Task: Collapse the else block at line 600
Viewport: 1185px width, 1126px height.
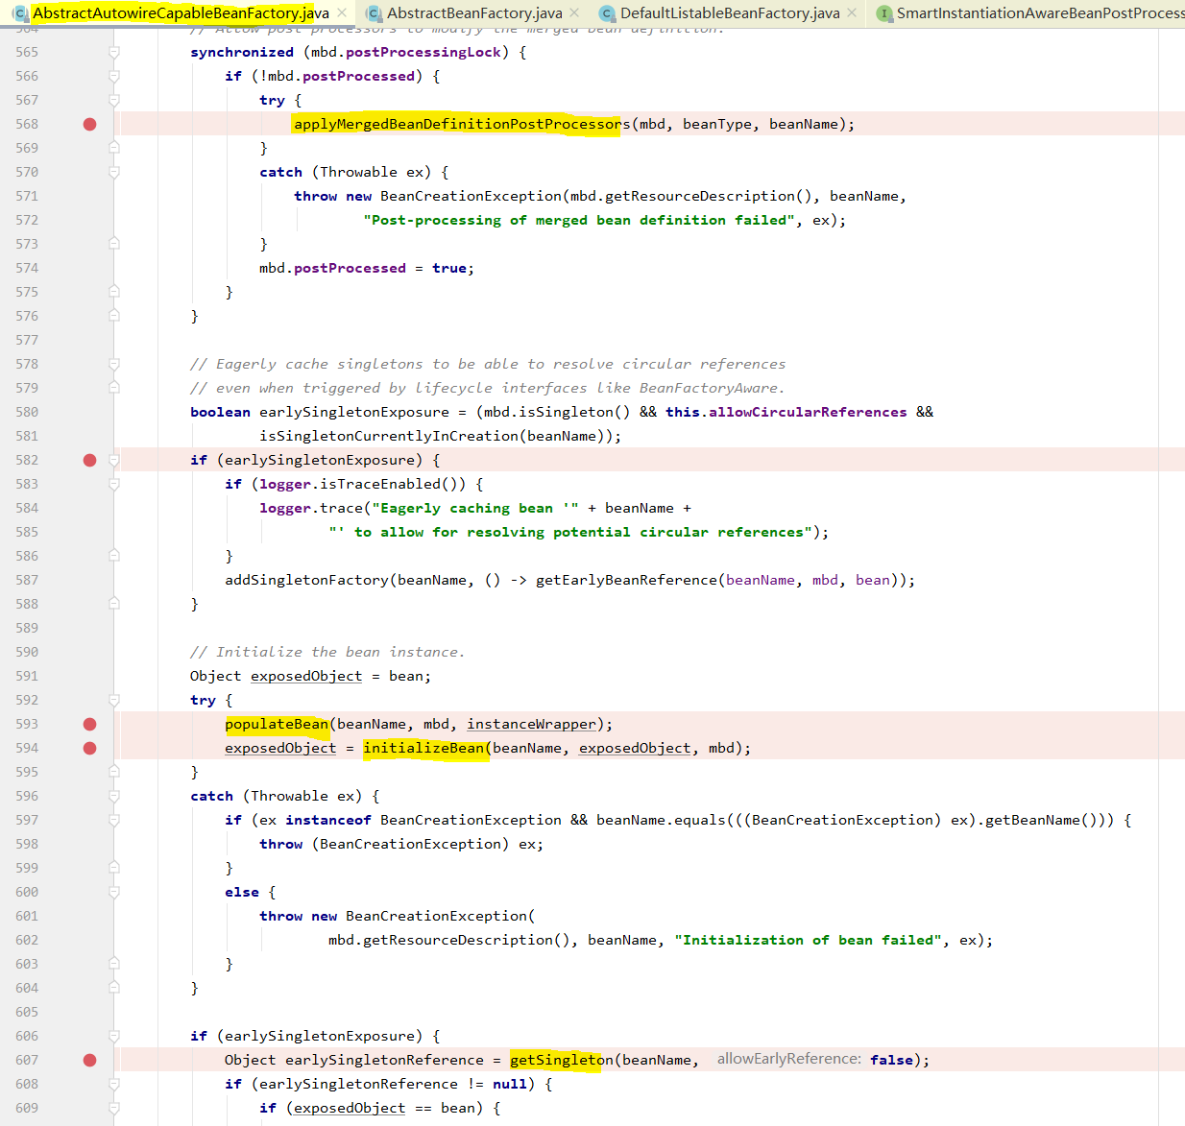Action: point(114,892)
